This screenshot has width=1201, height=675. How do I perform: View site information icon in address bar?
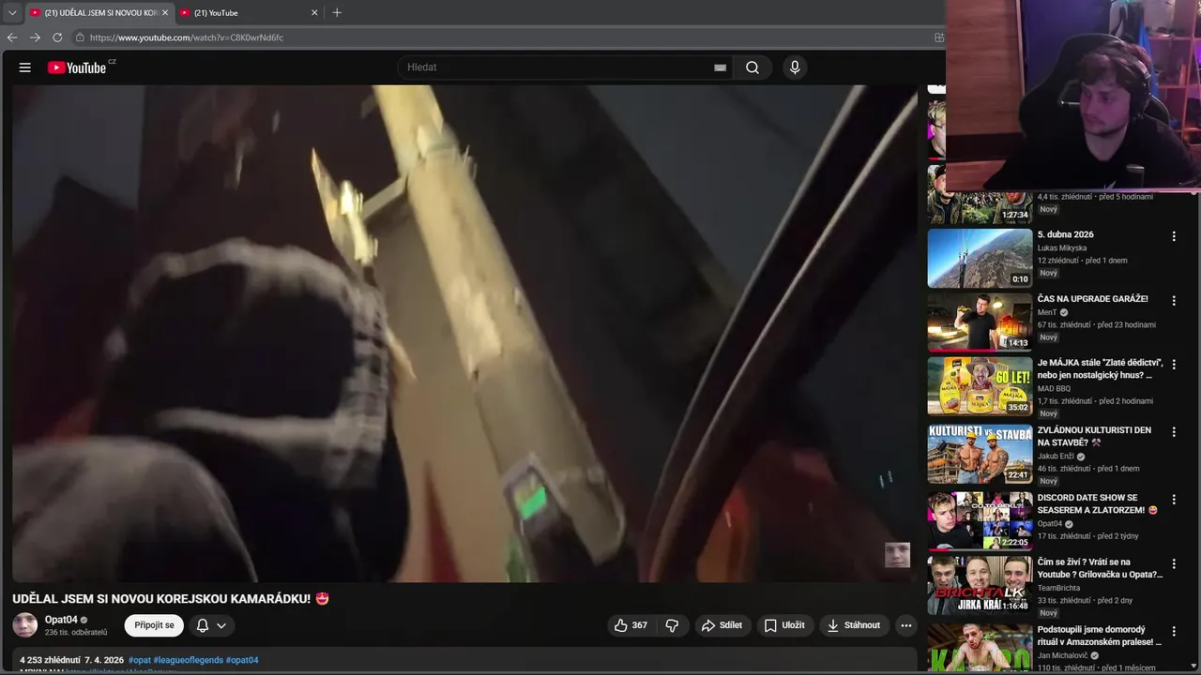81,37
